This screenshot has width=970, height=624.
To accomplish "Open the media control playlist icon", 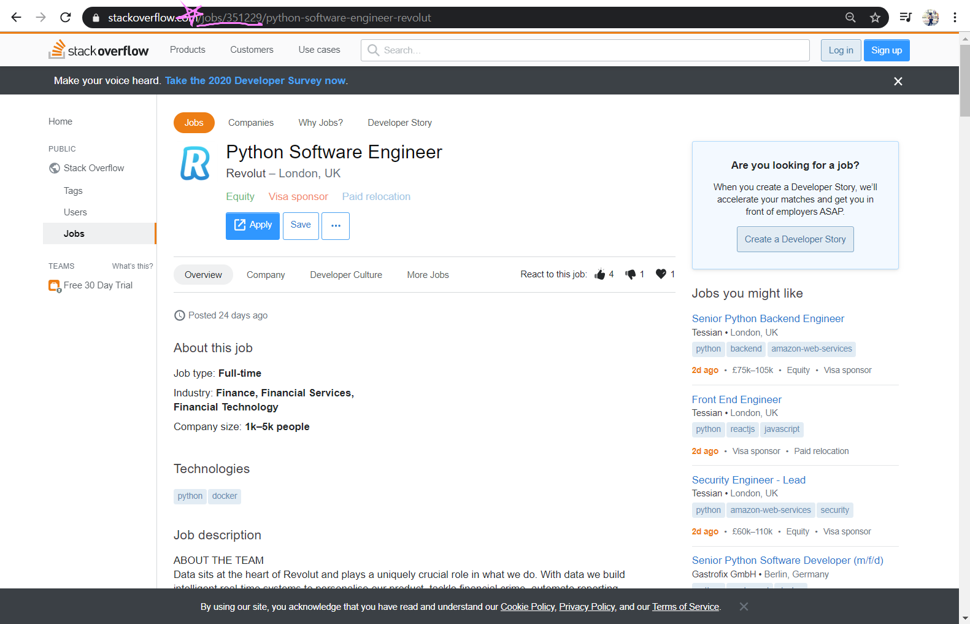I will click(906, 17).
